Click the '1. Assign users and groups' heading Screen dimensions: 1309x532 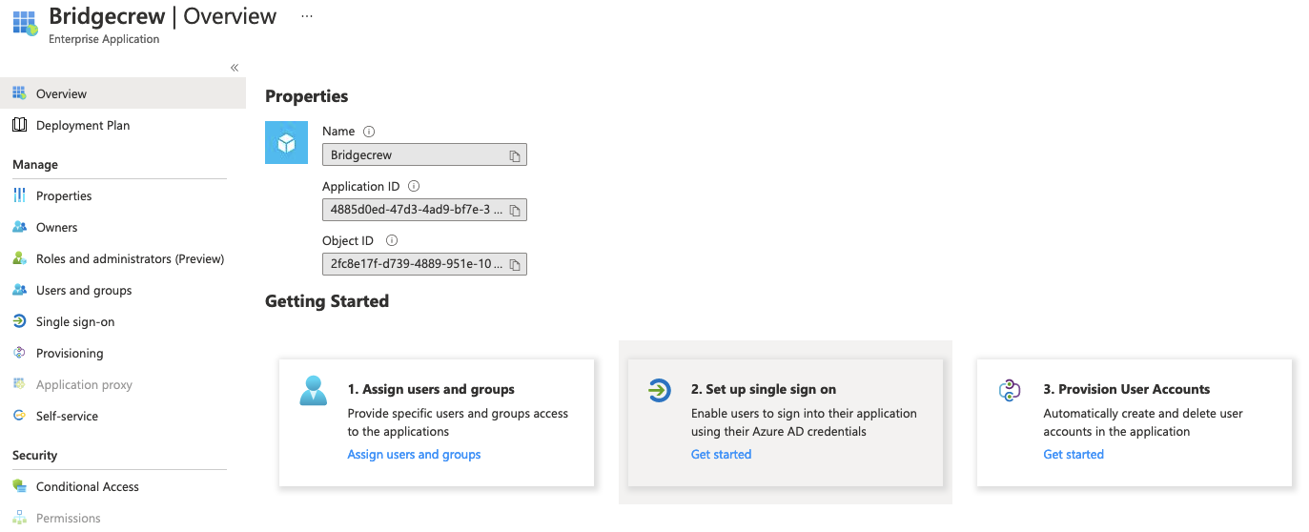pyautogui.click(x=431, y=389)
